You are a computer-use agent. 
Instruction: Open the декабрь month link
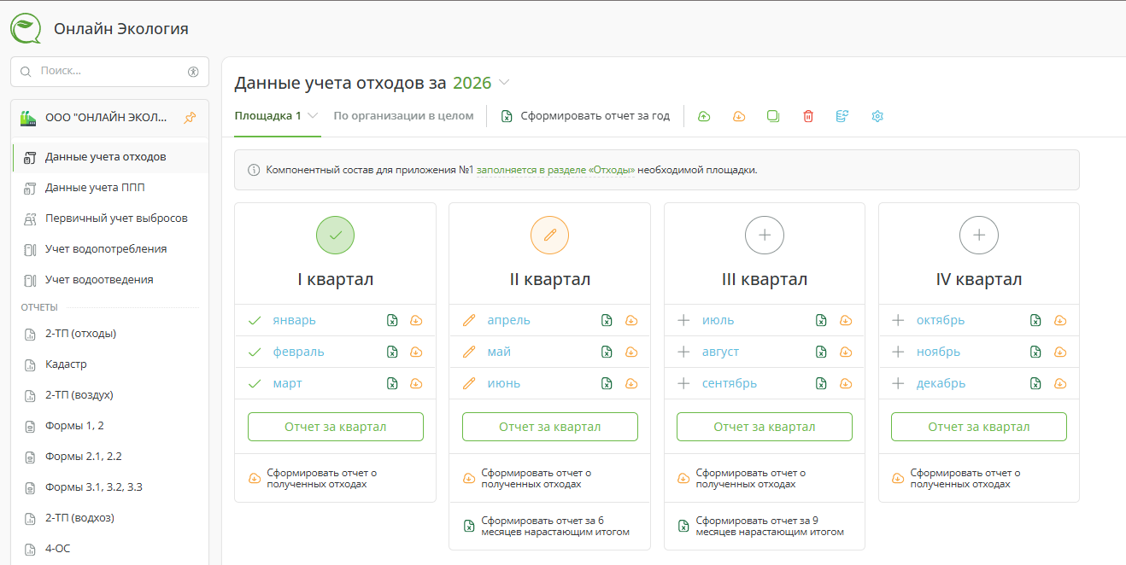click(x=941, y=383)
